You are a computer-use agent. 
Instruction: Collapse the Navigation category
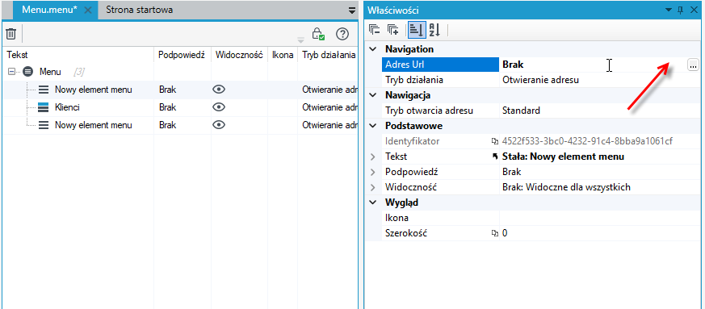point(373,49)
